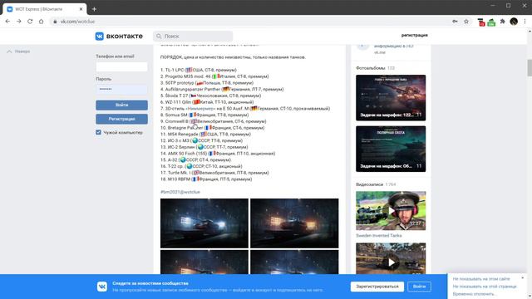Click Зарегистрироваться in bottom banner
Viewport: 532px width, 299px height.
[x=377, y=287]
